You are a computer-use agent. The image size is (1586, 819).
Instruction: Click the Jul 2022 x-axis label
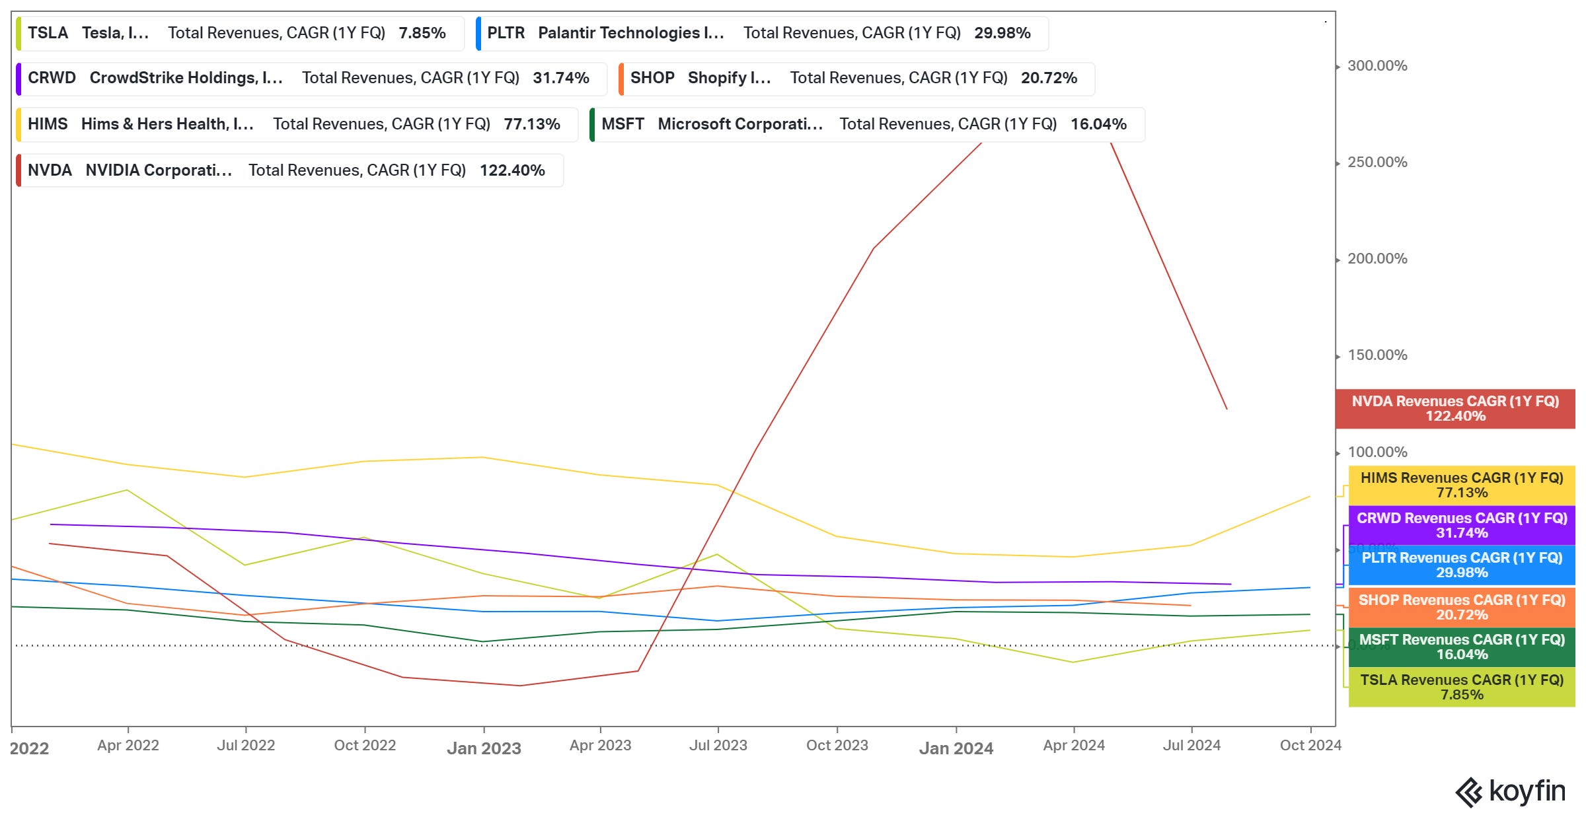(246, 746)
